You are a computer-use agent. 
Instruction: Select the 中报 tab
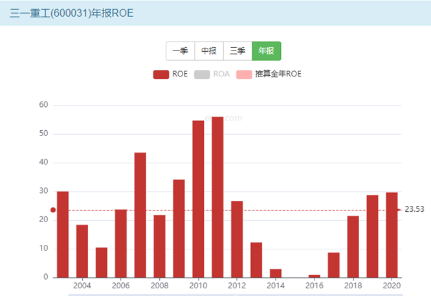click(x=208, y=51)
